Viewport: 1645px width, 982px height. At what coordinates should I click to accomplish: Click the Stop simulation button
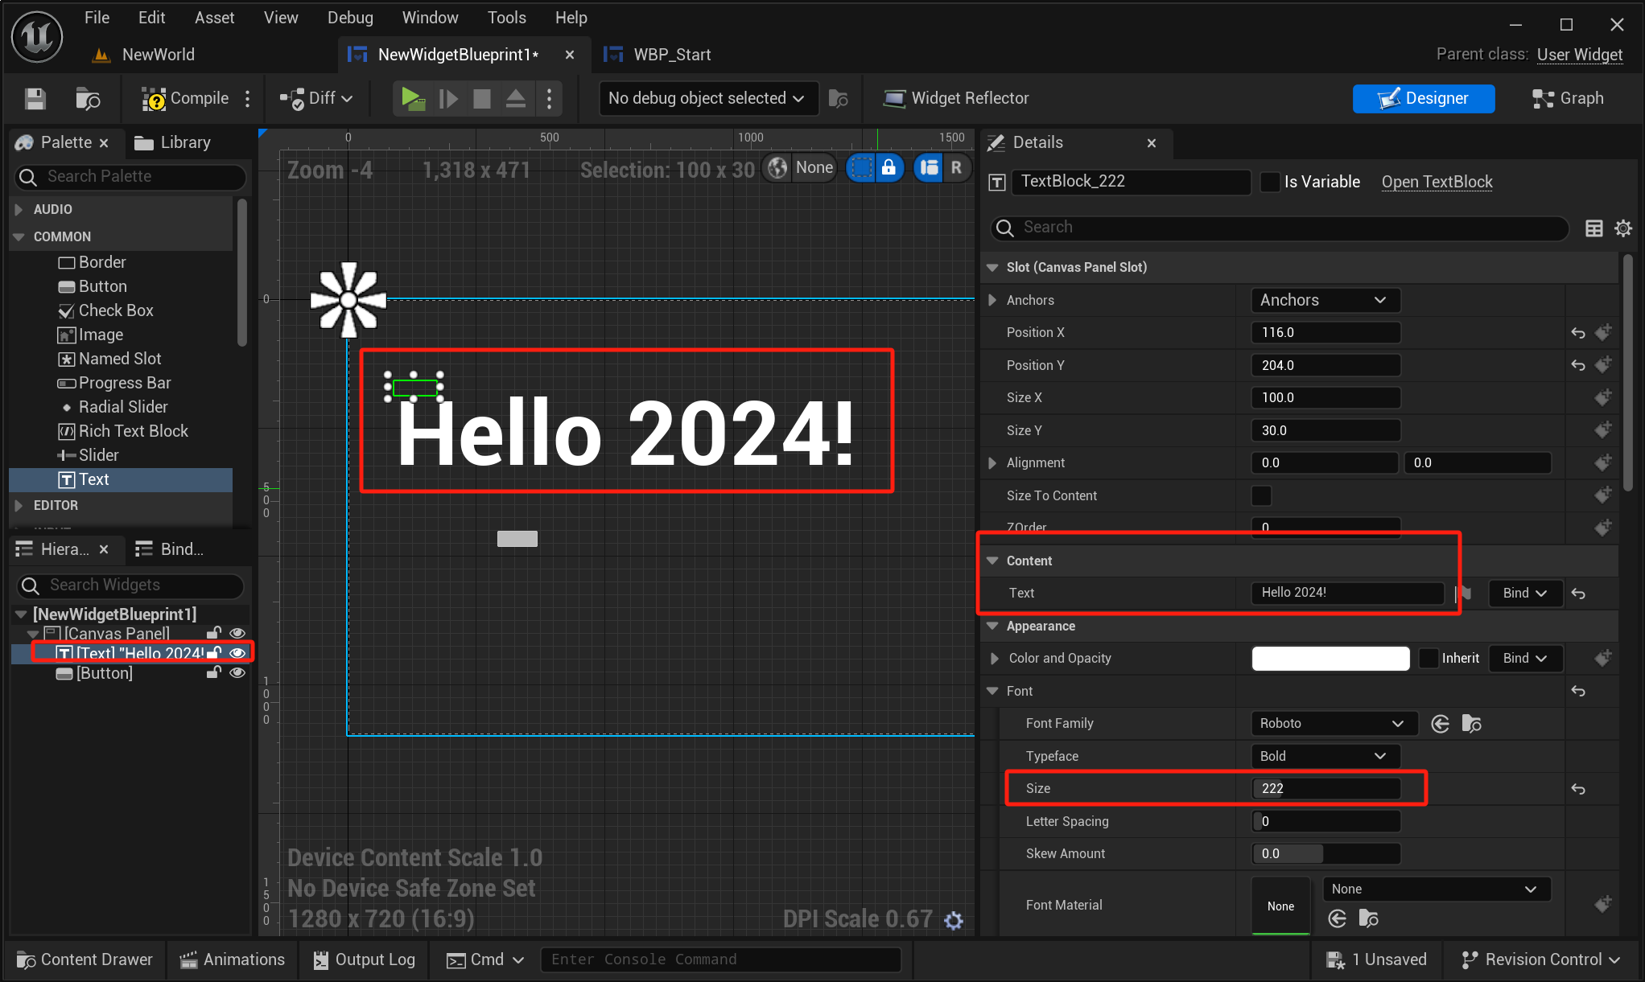tap(481, 99)
